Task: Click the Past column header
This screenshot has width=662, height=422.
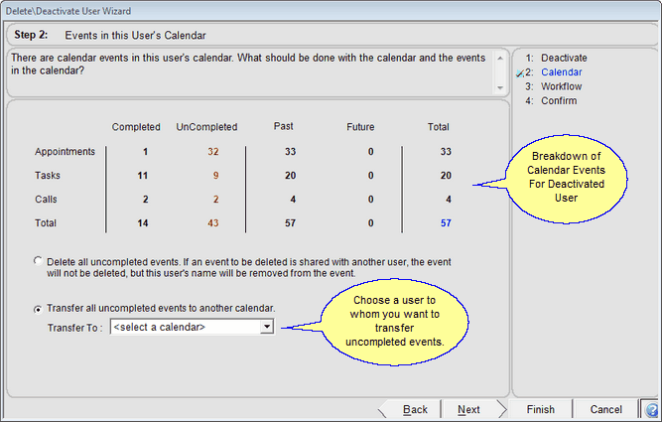Action: tap(283, 126)
